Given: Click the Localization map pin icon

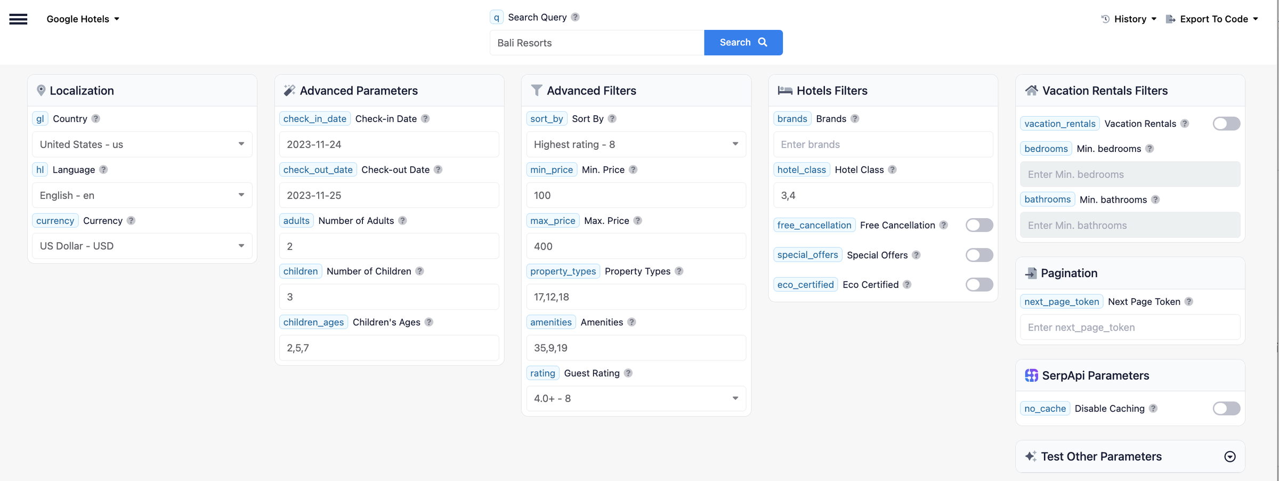Looking at the screenshot, I should (41, 90).
